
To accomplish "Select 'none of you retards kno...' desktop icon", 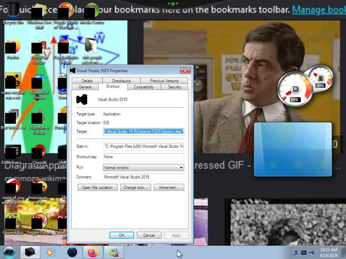I will (13, 192).
